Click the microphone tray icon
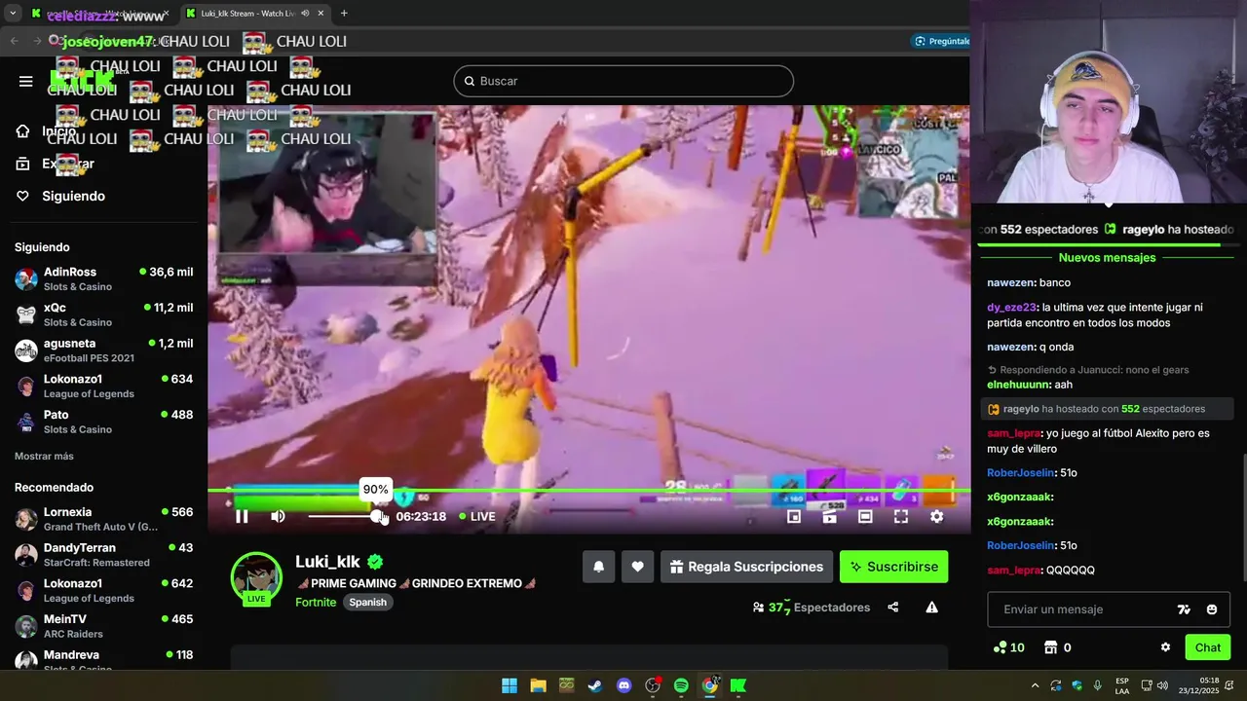Image resolution: width=1247 pixels, height=701 pixels. point(1098,685)
